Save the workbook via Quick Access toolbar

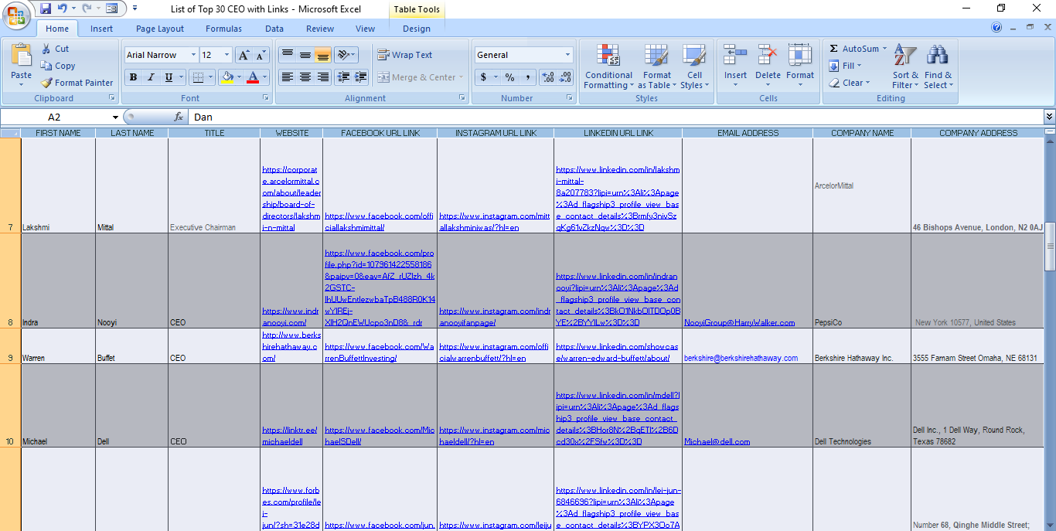46,9
